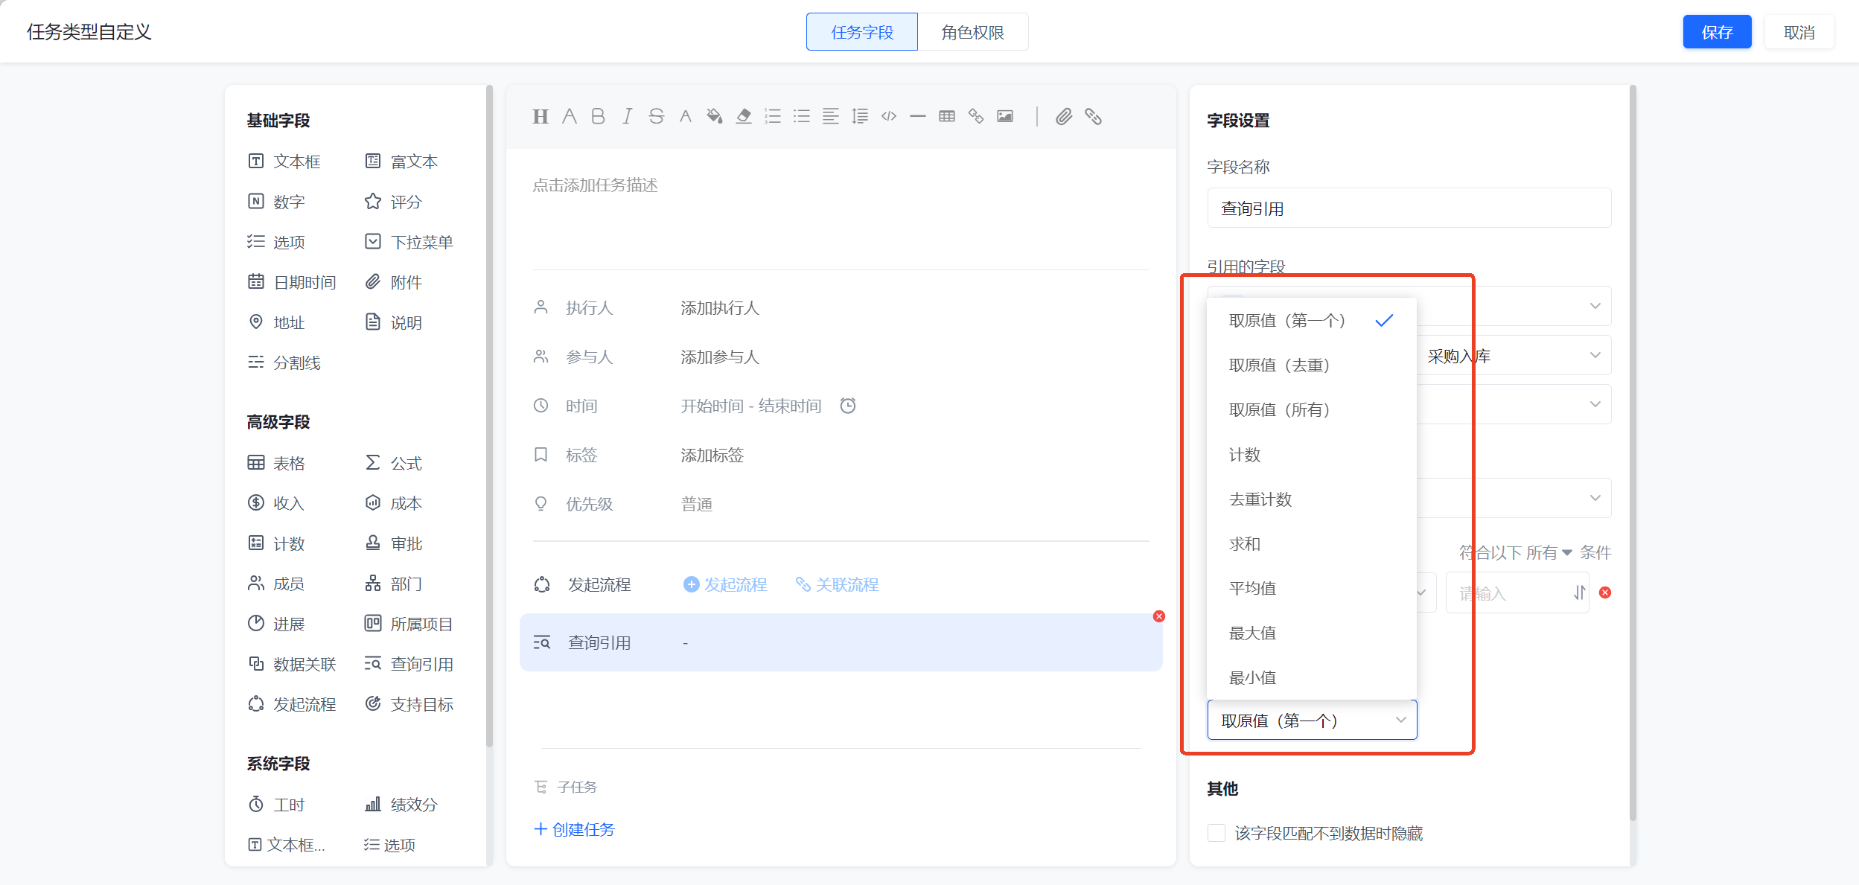Change 所有 condition match dropdown
Viewport: 1859px width, 885px height.
pos(1549,552)
